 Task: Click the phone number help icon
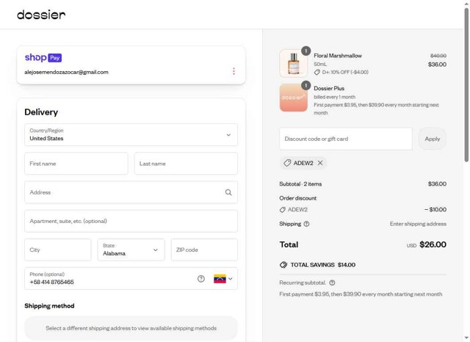coord(201,279)
